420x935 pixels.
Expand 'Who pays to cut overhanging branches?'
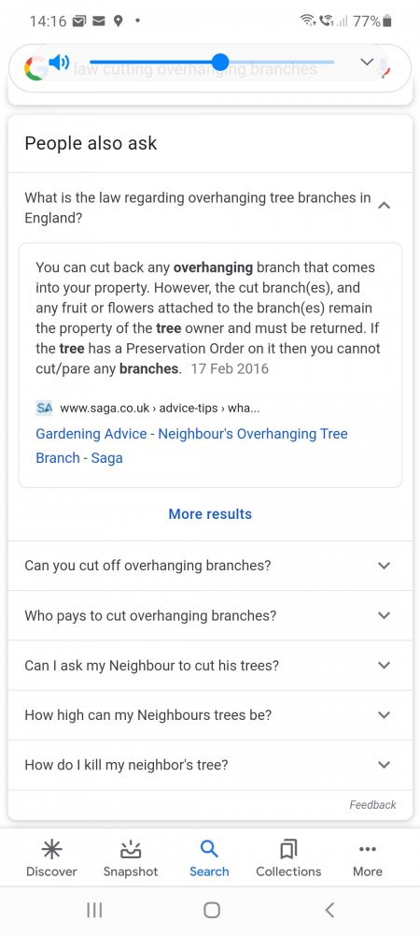(x=210, y=615)
